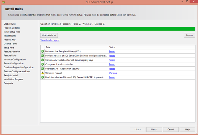Open Warning status for Windows Firewall
Screen dimensions: 198x135
[x=113, y=73]
